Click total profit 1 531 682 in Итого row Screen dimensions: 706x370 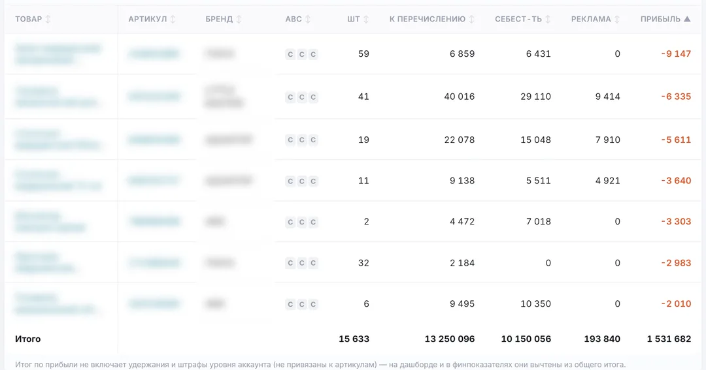click(x=669, y=339)
